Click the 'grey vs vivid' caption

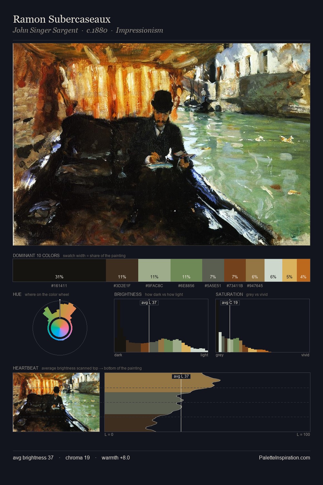257,295
